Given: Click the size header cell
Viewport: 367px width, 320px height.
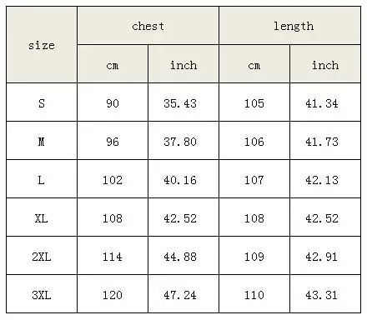Looking at the screenshot, I should coord(42,45).
